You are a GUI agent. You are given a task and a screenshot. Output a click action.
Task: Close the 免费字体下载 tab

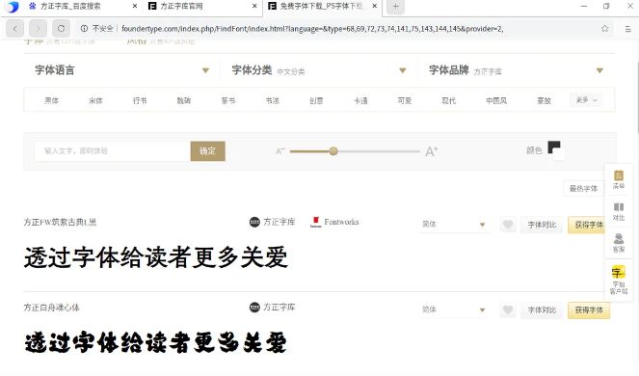(x=375, y=6)
